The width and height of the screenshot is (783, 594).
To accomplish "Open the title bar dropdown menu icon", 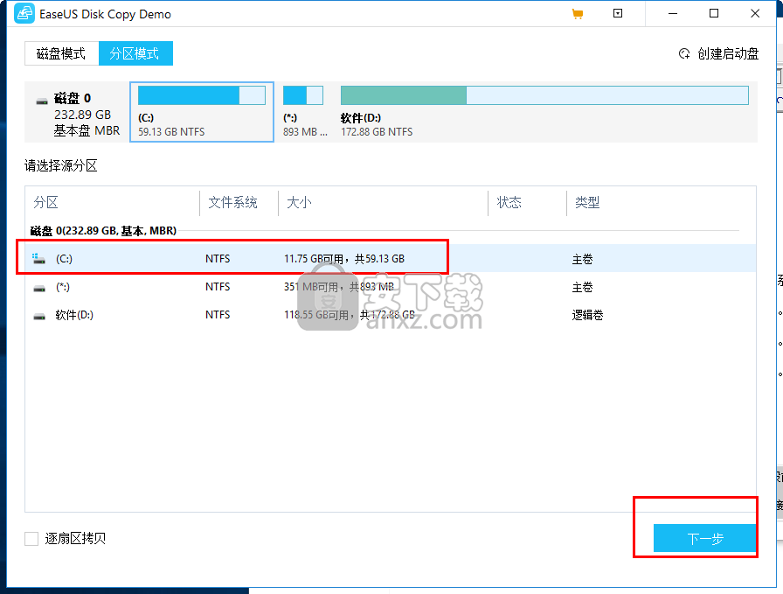I will point(618,13).
